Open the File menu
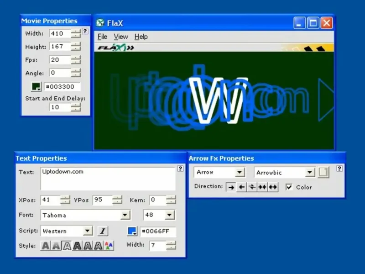 pos(102,37)
